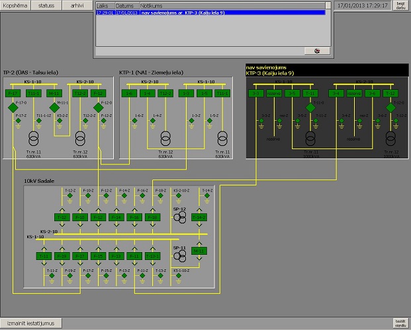Screen dimensions: 411x330
Task: Toggle the T-11-0 disconnector diamond in KTP-3
Action: click(310, 106)
